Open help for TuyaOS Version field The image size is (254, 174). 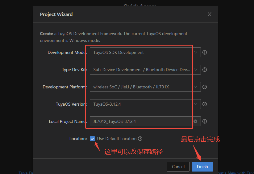(x=205, y=104)
